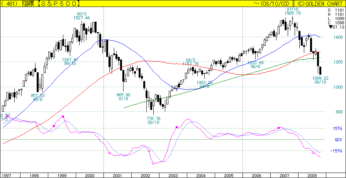Image resolution: width=346 pixels, height=178 pixels.
Task: Select the 965.80 low label of 01/9
Action: pos(124,94)
